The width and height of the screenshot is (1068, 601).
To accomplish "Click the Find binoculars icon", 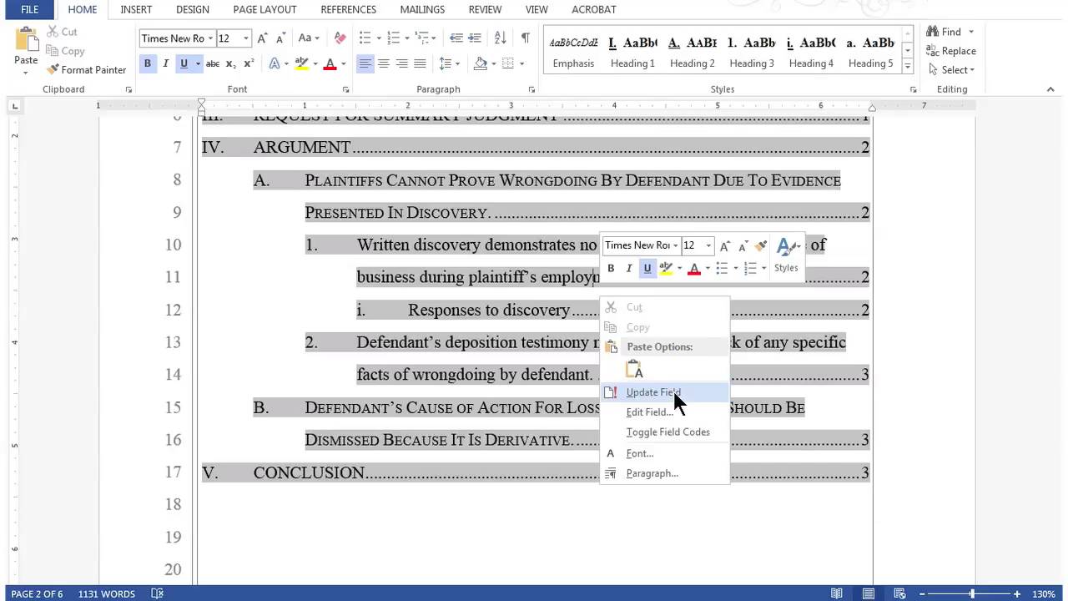I will 933,32.
